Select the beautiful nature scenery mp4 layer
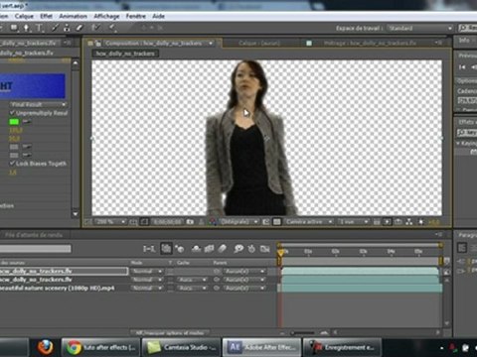This screenshot has width=477, height=357. coord(57,289)
